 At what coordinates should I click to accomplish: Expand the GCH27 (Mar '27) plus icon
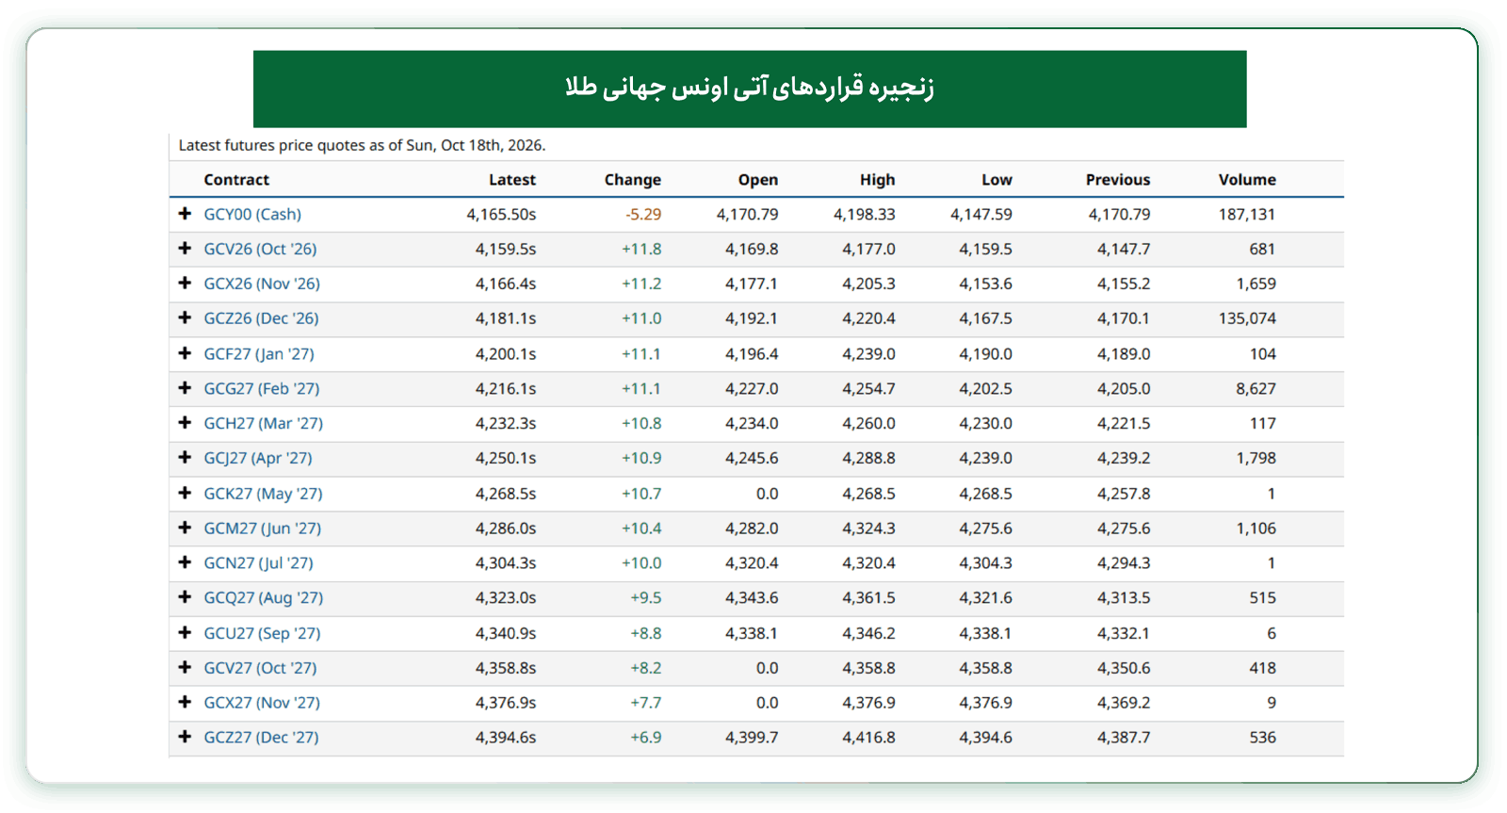click(185, 423)
